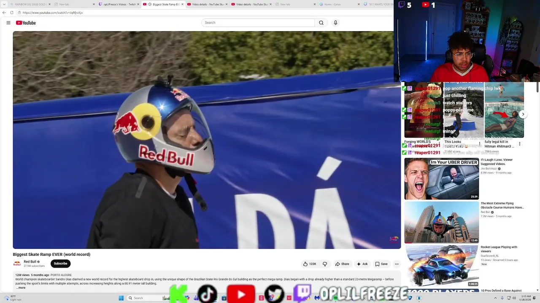Viewport: 540px width, 303px height.
Task: Click the PORTO ALEGRE location link
Action: tap(61, 275)
